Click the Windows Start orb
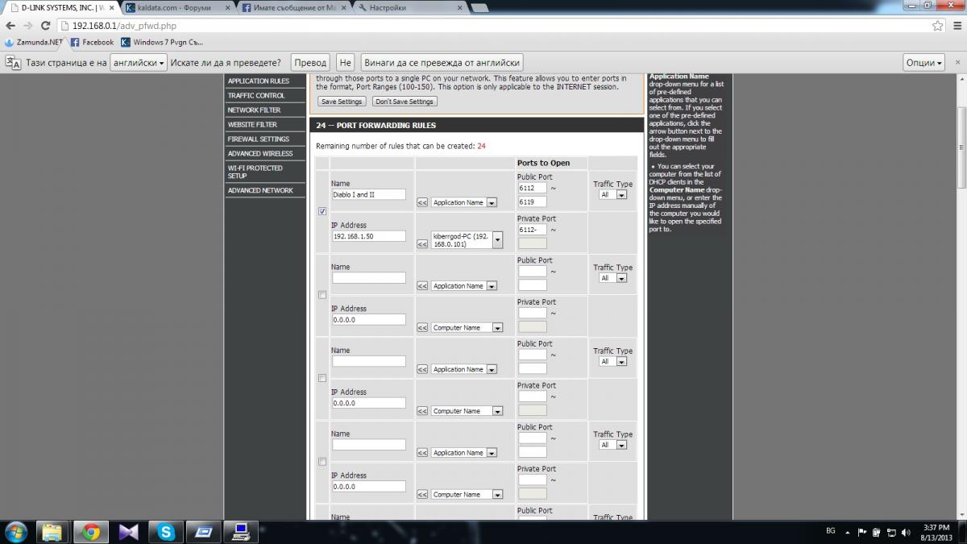 tap(15, 532)
